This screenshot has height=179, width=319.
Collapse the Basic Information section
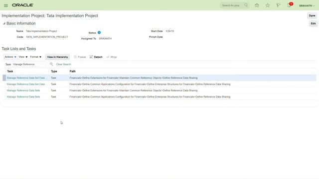(x=4, y=23)
